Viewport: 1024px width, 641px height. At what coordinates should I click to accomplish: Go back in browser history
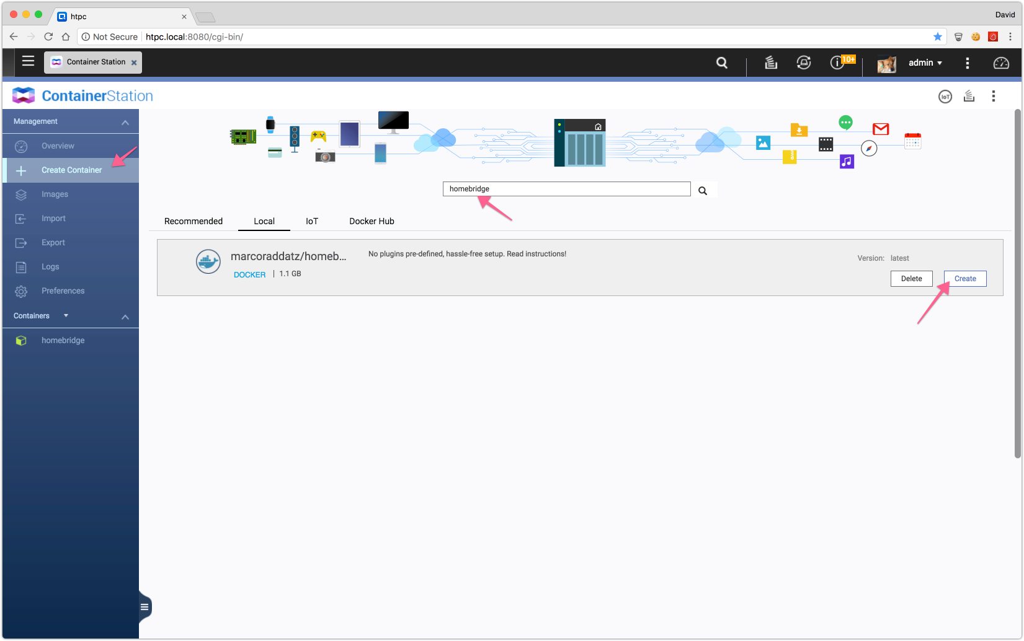tap(14, 37)
